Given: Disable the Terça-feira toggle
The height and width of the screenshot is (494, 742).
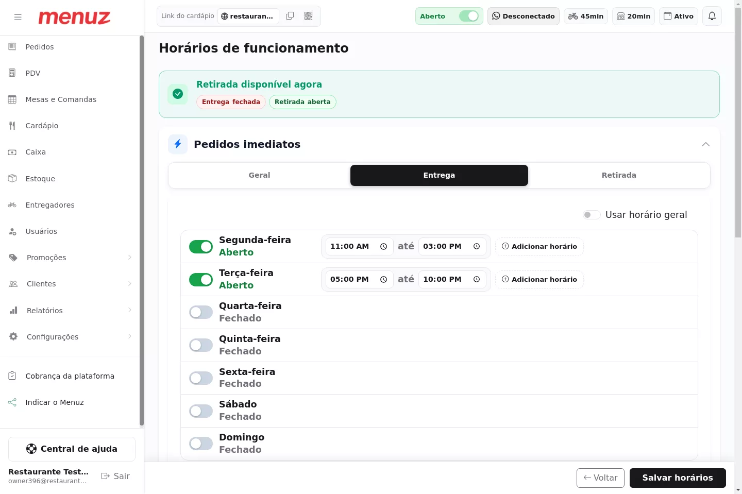Looking at the screenshot, I should (x=201, y=280).
